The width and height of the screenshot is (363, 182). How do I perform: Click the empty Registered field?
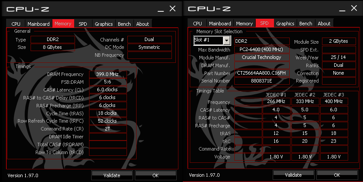tap(339, 81)
